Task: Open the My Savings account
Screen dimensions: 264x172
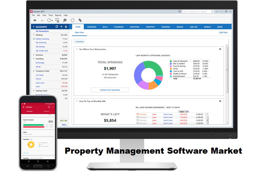Action: click(40, 46)
